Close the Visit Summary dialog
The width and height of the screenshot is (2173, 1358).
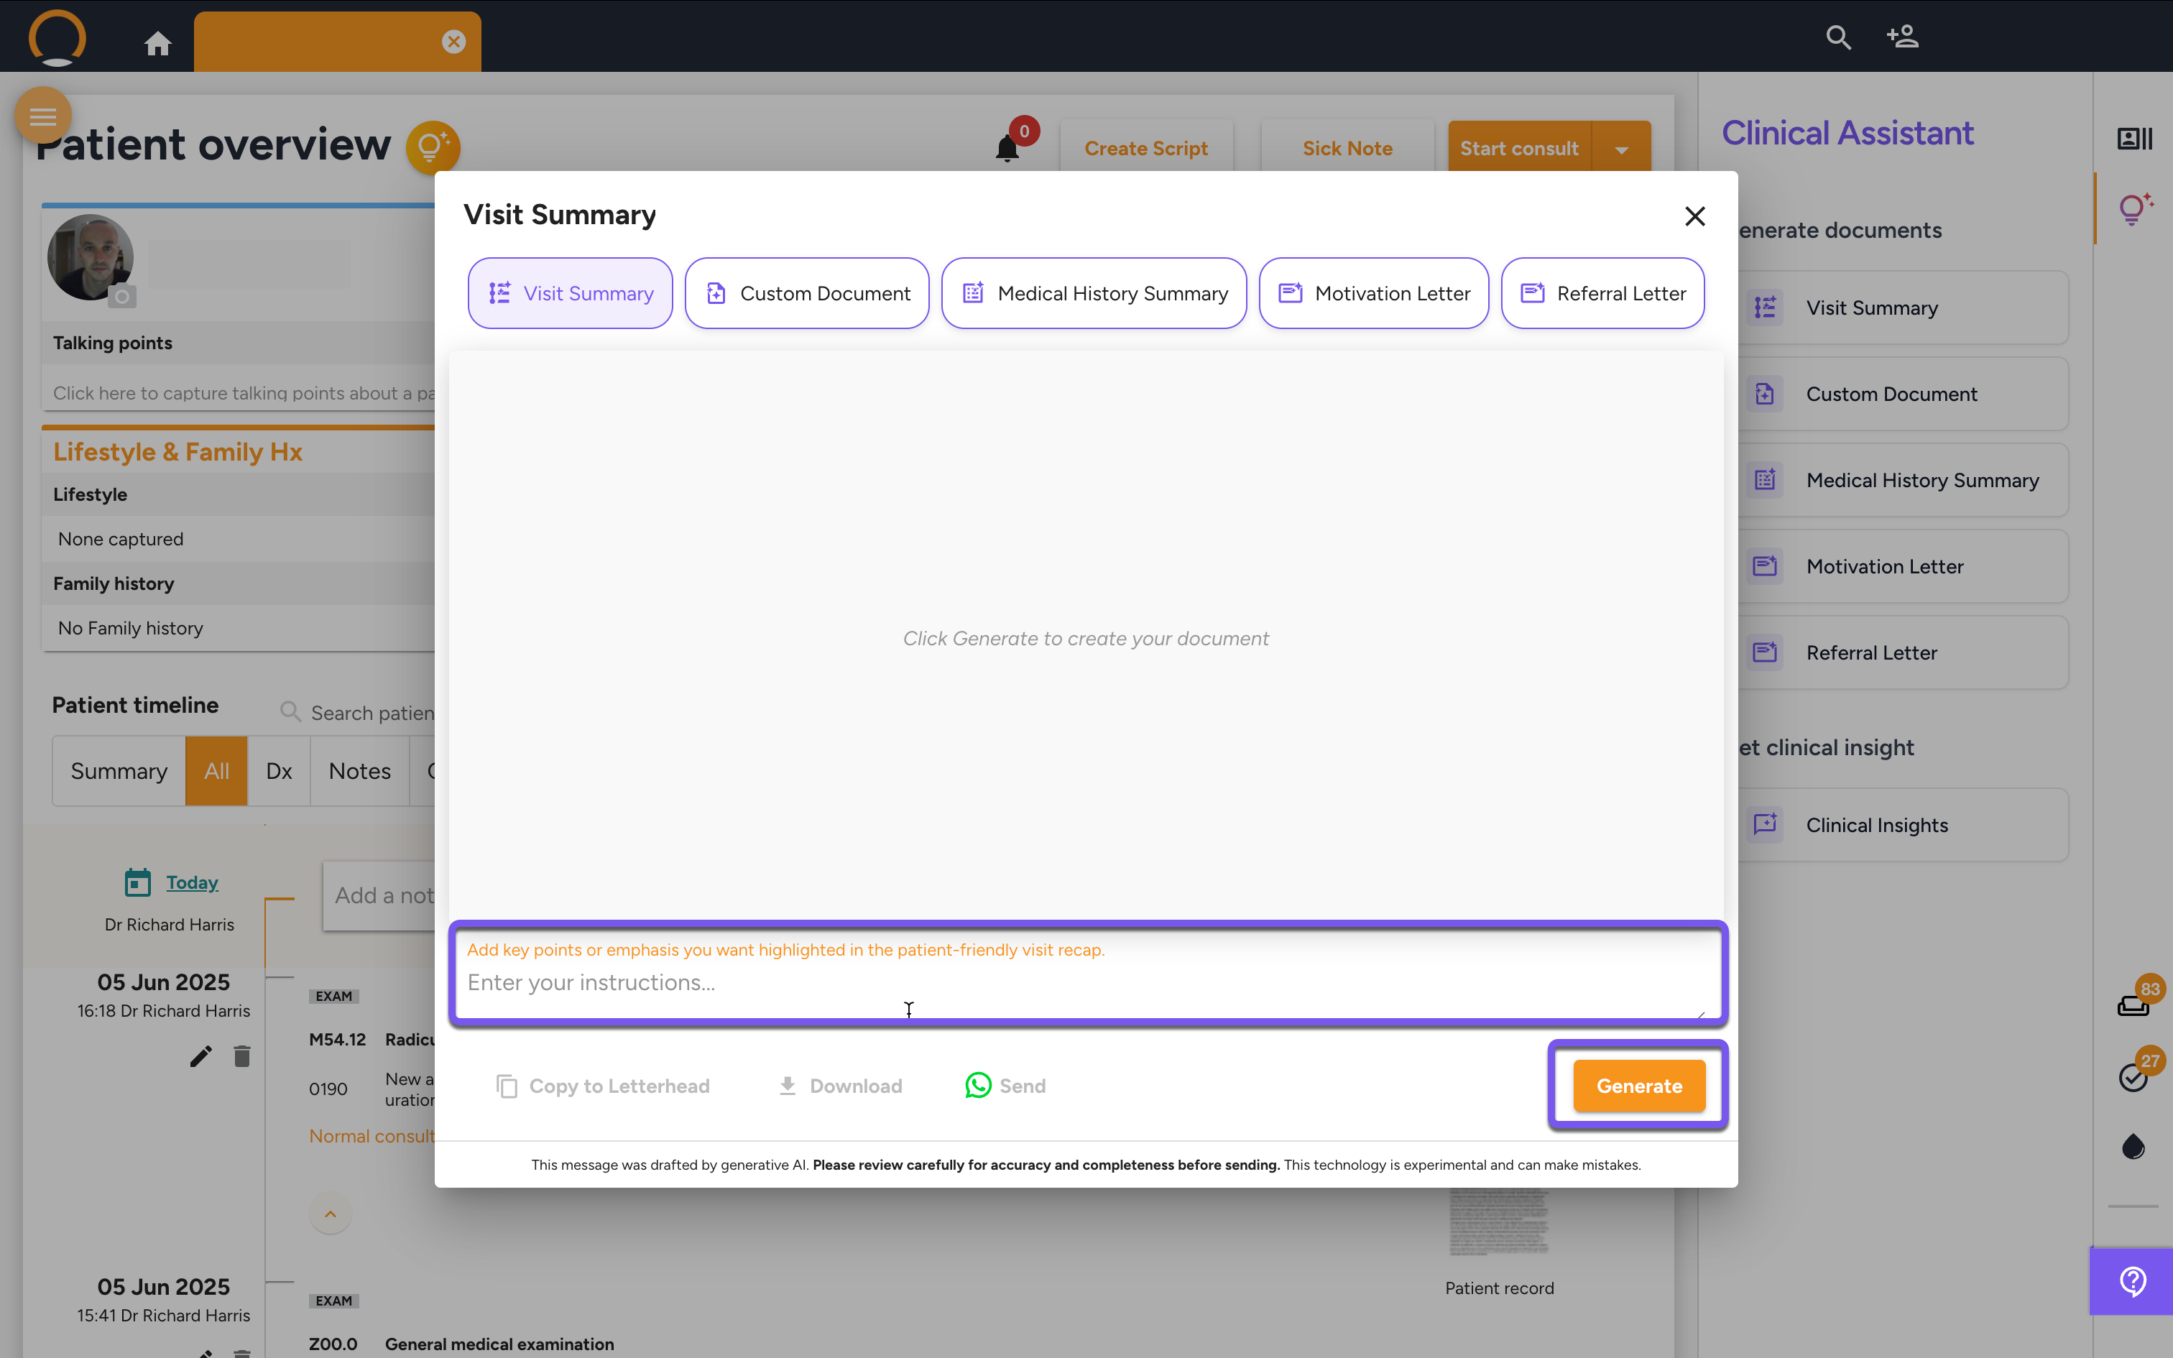(x=1694, y=216)
